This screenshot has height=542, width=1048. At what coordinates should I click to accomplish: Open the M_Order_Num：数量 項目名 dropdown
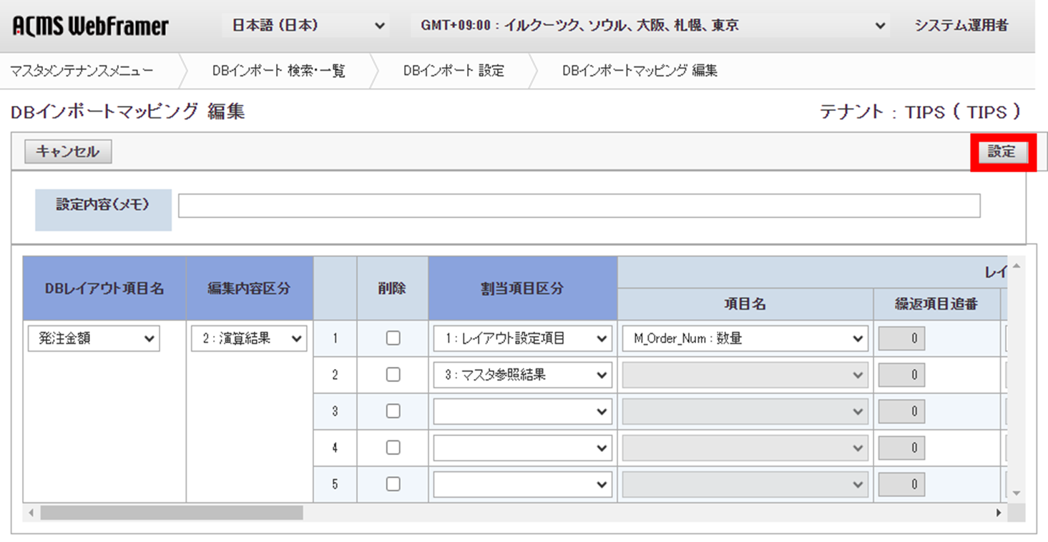[743, 337]
